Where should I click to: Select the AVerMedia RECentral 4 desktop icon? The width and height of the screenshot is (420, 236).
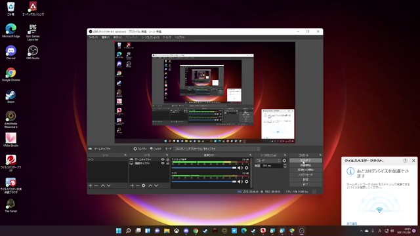(10, 119)
